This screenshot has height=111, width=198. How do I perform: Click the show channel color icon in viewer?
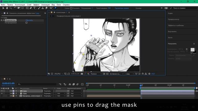tap(88, 74)
